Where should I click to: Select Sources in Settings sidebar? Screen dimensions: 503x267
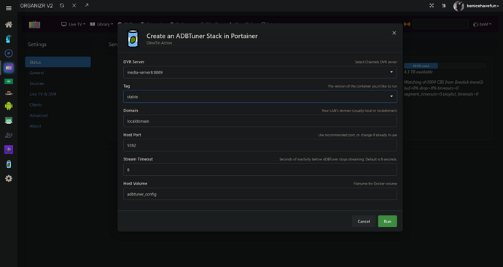(x=36, y=83)
